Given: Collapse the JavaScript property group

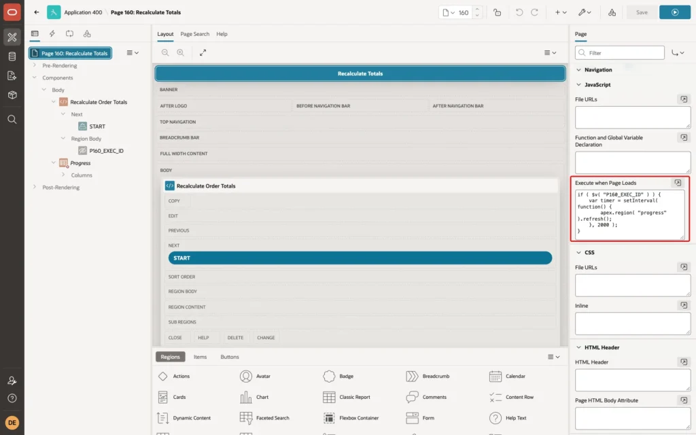Looking at the screenshot, I should click(578, 84).
